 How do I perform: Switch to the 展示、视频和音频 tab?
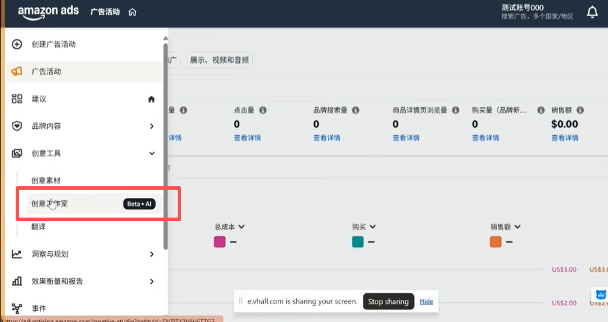(220, 60)
